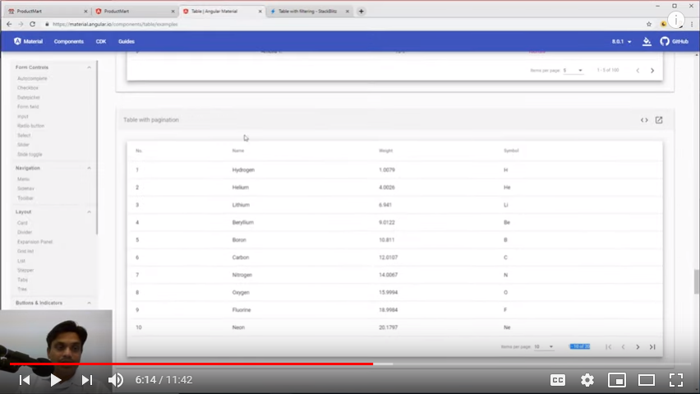Go to the previous video
This screenshot has width=700, height=394.
coord(25,380)
